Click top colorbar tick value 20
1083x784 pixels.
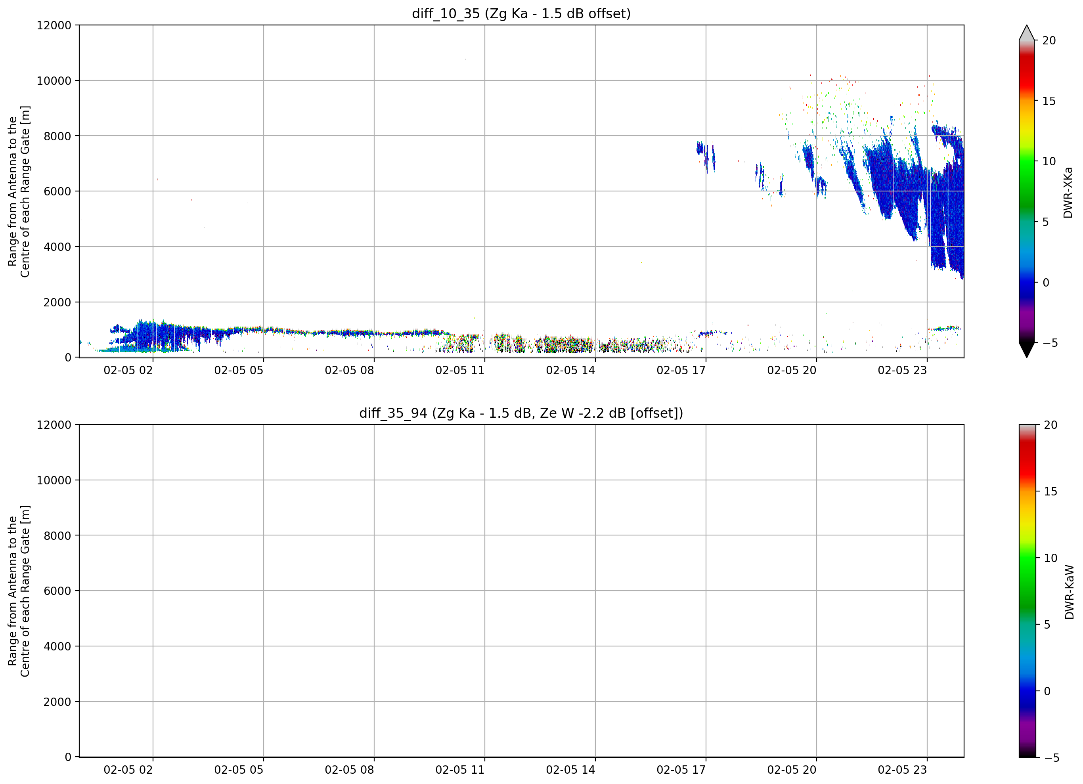click(1049, 40)
